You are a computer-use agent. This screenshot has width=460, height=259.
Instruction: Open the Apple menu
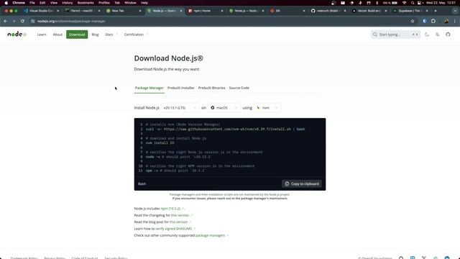(x=6, y=3)
